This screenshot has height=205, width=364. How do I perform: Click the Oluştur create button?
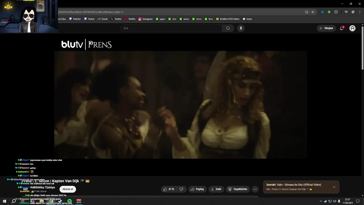click(326, 28)
